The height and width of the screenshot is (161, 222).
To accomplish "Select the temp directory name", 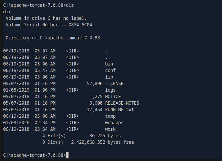I will (x=110, y=116).
